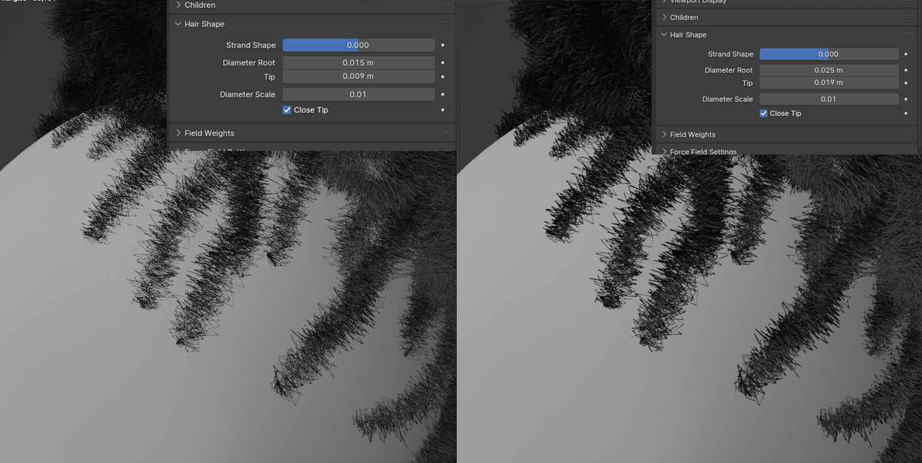Click animate dot beside Diameter Scale, right panel
922x463 pixels.
(x=906, y=99)
